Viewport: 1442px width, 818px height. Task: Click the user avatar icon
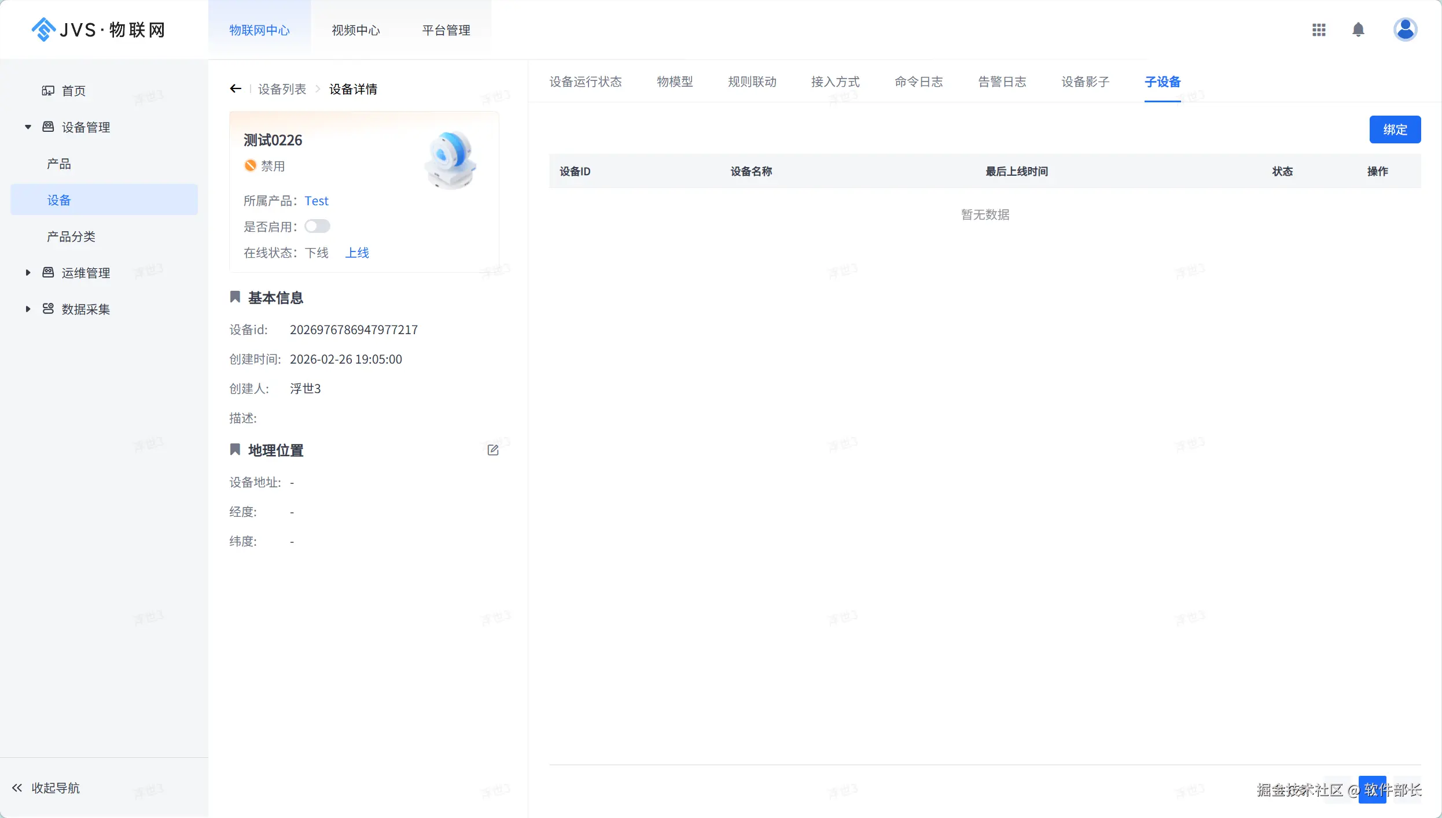pyautogui.click(x=1405, y=29)
